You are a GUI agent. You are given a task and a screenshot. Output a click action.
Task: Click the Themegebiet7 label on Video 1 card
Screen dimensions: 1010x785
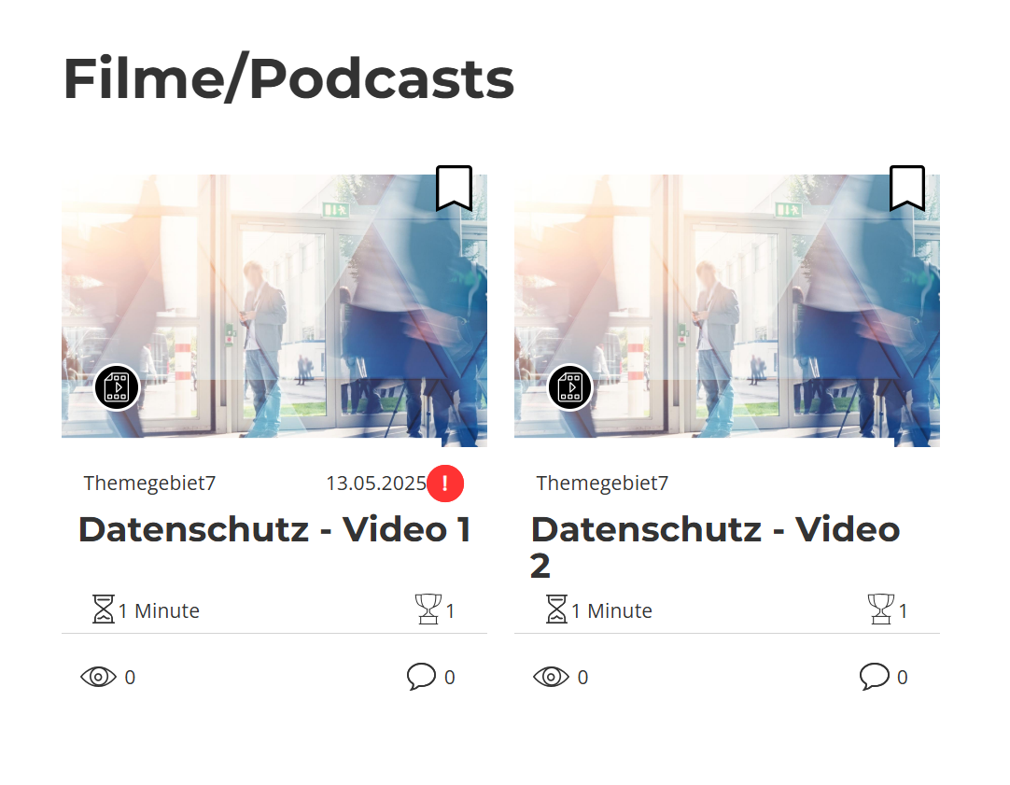(x=149, y=483)
